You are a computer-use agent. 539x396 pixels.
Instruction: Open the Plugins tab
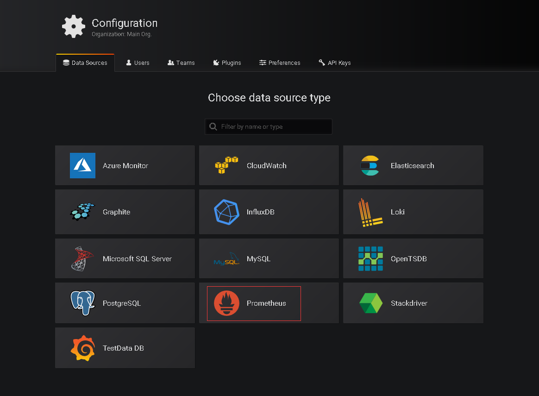[227, 63]
